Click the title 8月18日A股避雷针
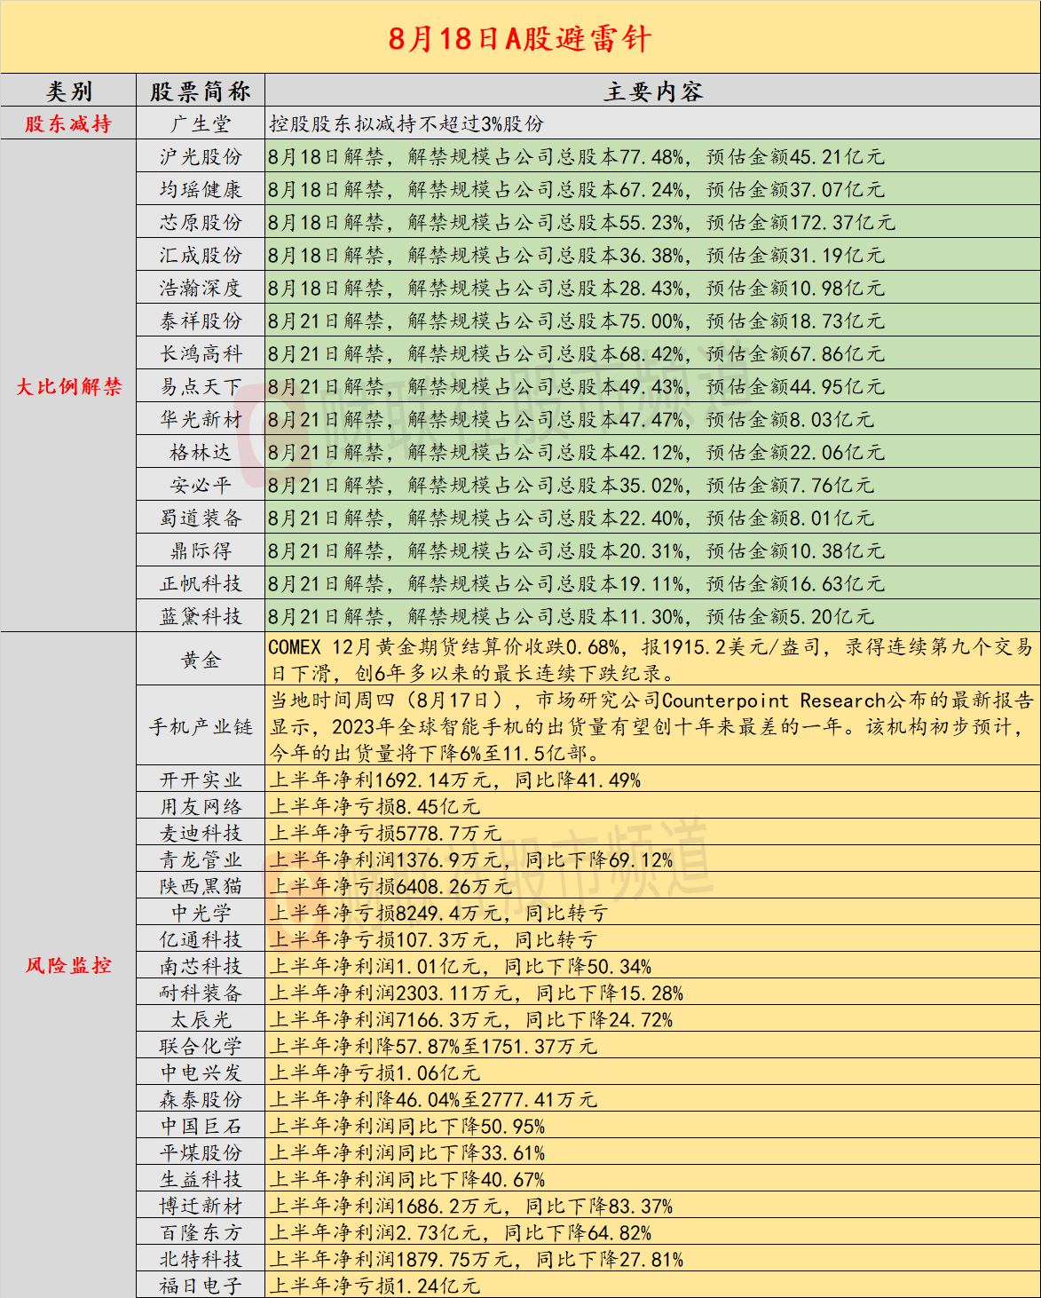 [x=520, y=38]
